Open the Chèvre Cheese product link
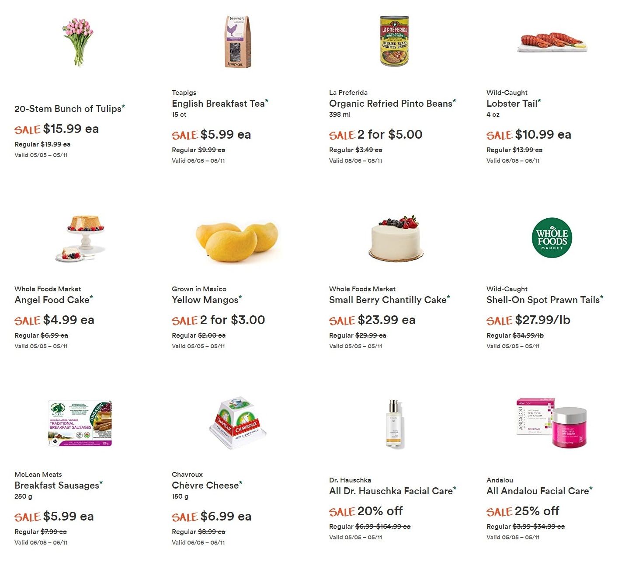This screenshot has height=580, width=632. pyautogui.click(x=205, y=486)
